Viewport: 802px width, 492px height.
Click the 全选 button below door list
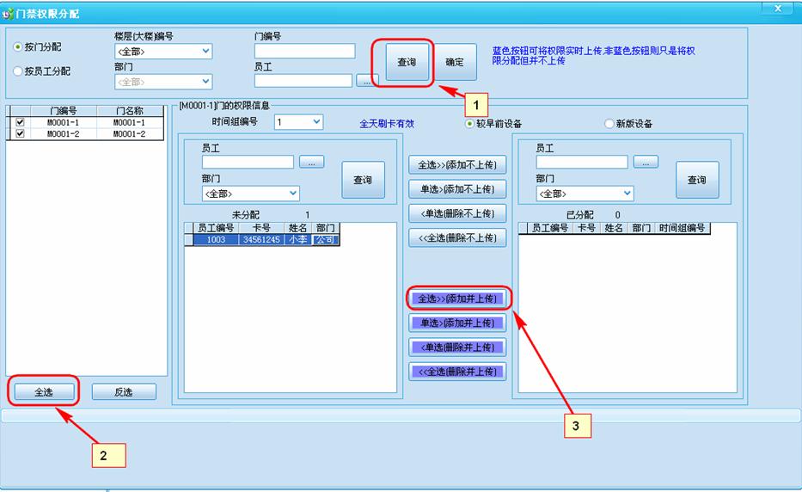point(45,391)
